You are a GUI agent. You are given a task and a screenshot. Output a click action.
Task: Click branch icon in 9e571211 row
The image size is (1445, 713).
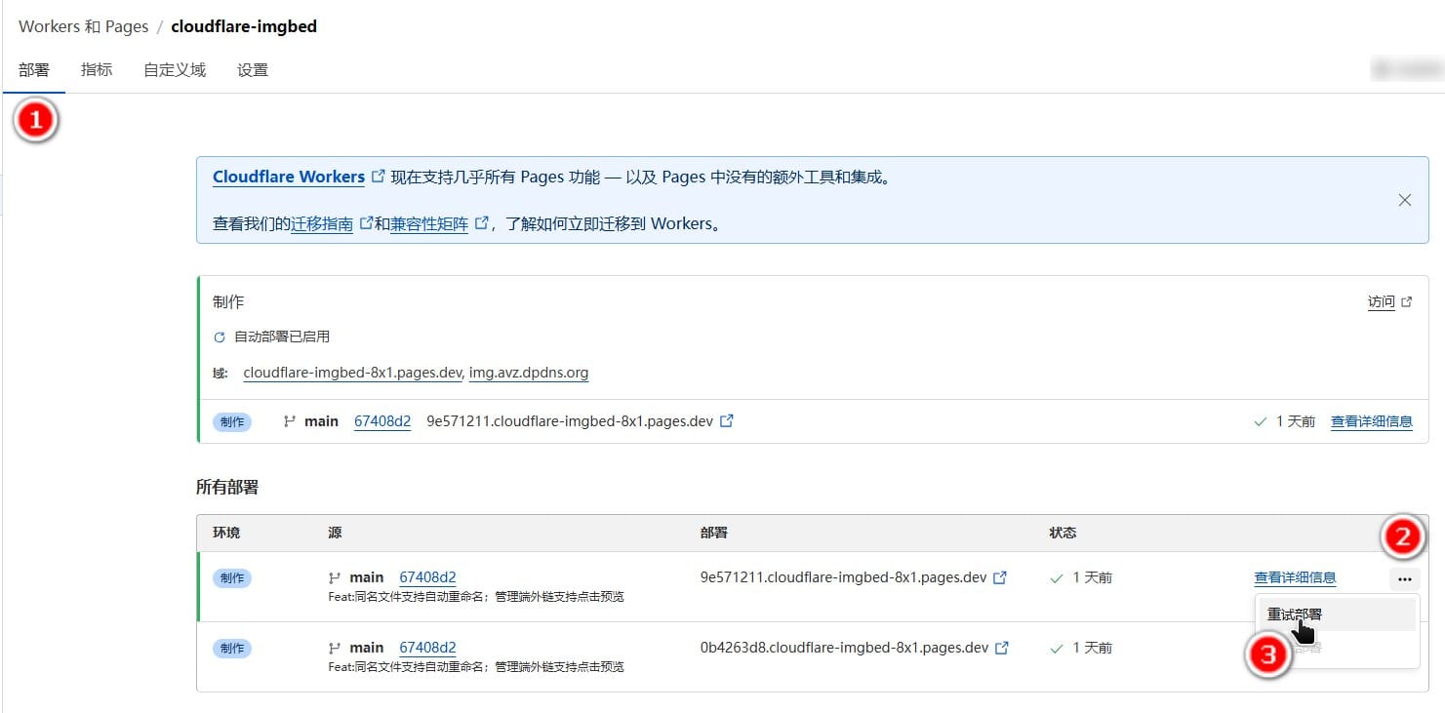coord(335,578)
